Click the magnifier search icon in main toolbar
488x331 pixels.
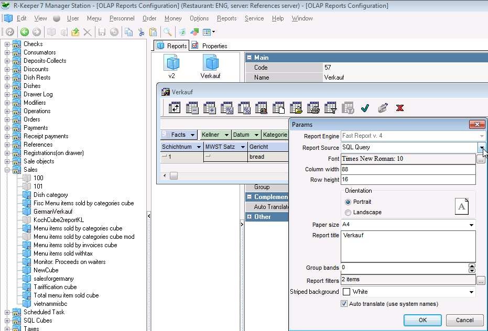tap(167, 32)
